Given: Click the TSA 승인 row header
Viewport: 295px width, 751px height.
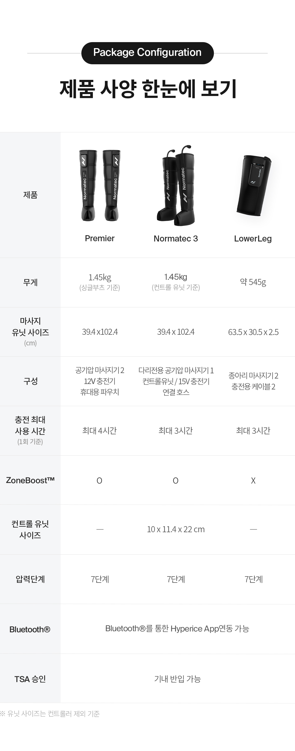Looking at the screenshot, I should [x=30, y=679].
